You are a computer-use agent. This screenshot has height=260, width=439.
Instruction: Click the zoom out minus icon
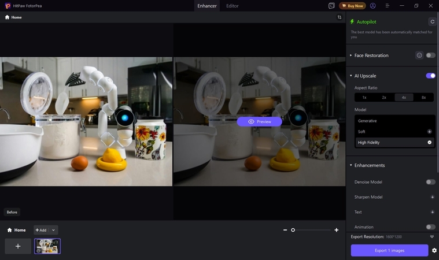tap(285, 230)
